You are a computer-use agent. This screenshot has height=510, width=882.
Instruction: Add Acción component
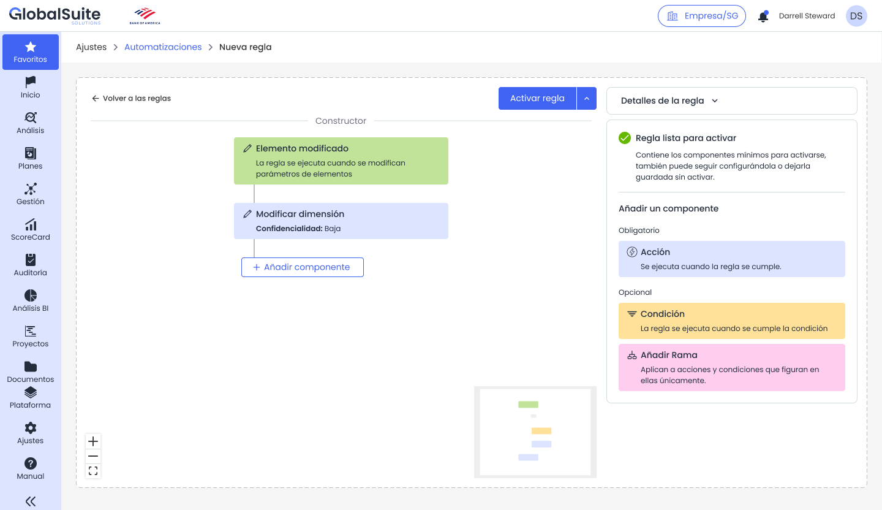[732, 259]
